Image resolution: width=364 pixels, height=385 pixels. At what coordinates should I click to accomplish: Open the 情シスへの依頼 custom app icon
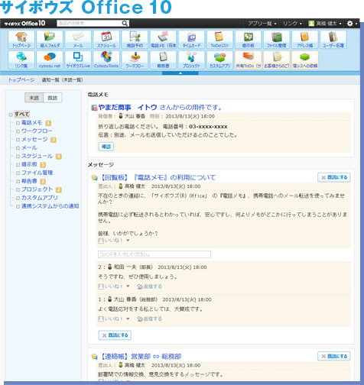(305, 60)
